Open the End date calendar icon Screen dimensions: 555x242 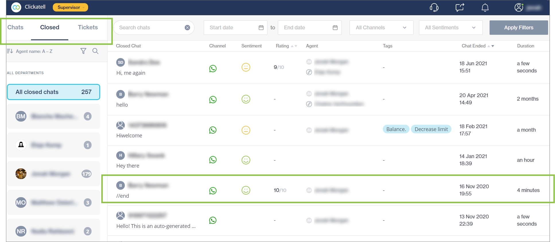point(335,28)
